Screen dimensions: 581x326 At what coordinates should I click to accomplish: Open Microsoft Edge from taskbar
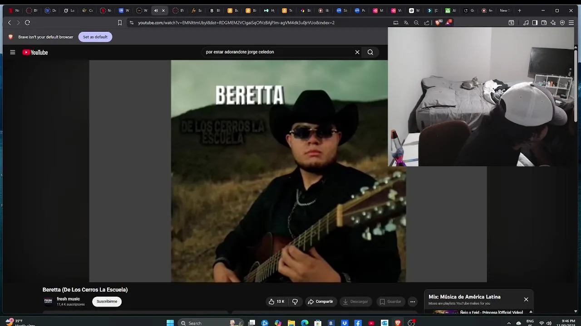pyautogui.click(x=305, y=323)
